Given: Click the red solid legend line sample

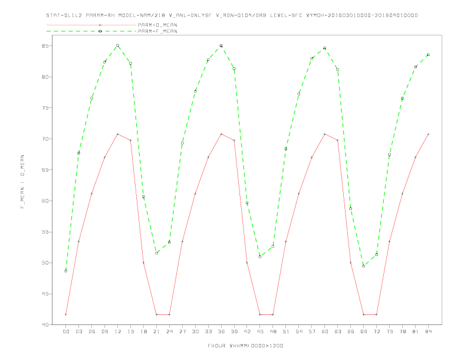Looking at the screenshot, I should tap(91, 25).
